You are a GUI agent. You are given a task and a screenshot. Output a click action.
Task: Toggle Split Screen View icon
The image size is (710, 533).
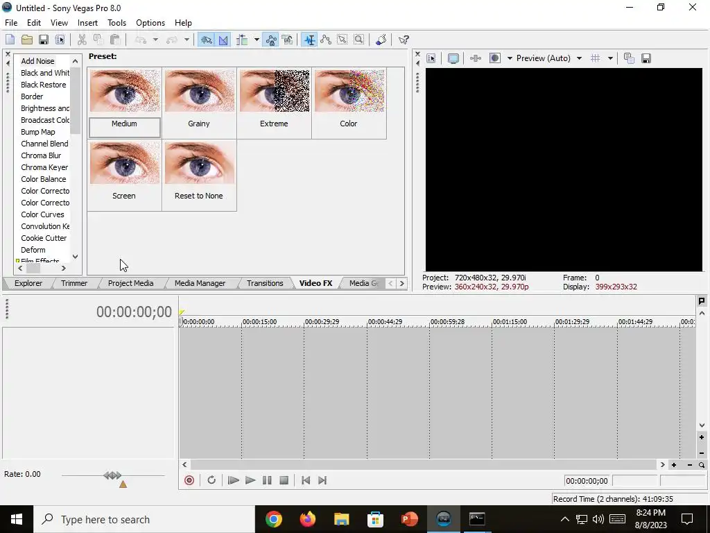click(495, 58)
